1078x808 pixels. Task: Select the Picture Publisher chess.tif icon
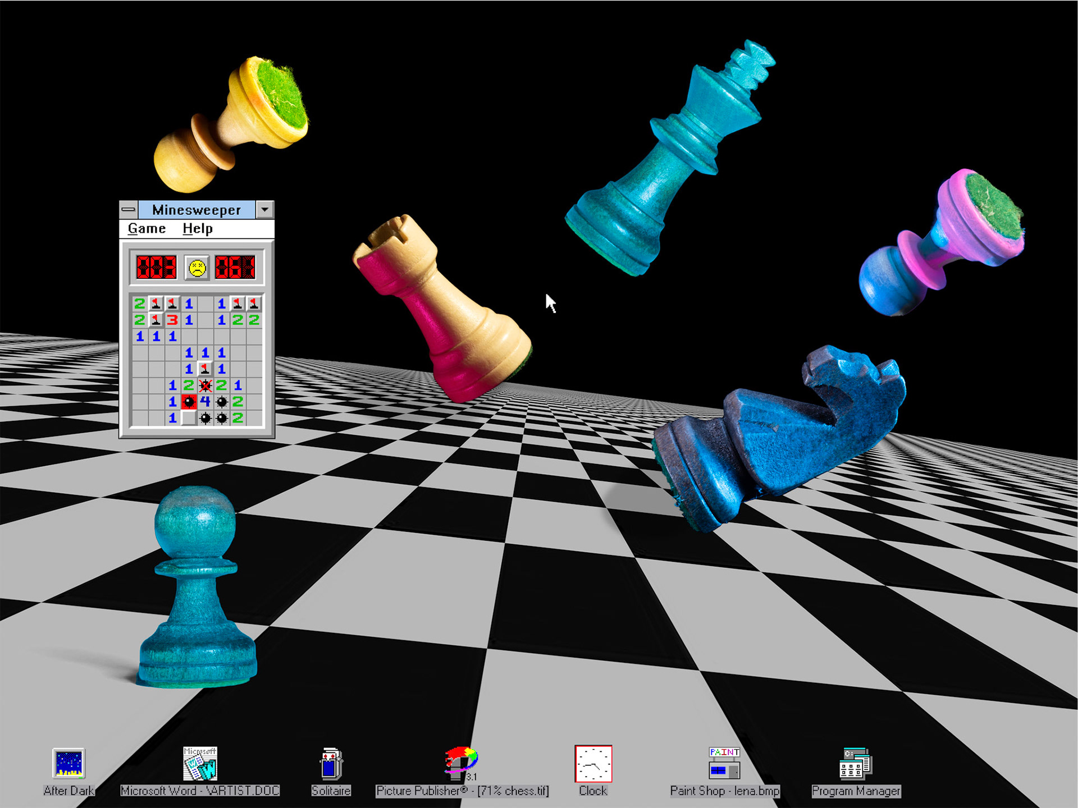click(462, 772)
